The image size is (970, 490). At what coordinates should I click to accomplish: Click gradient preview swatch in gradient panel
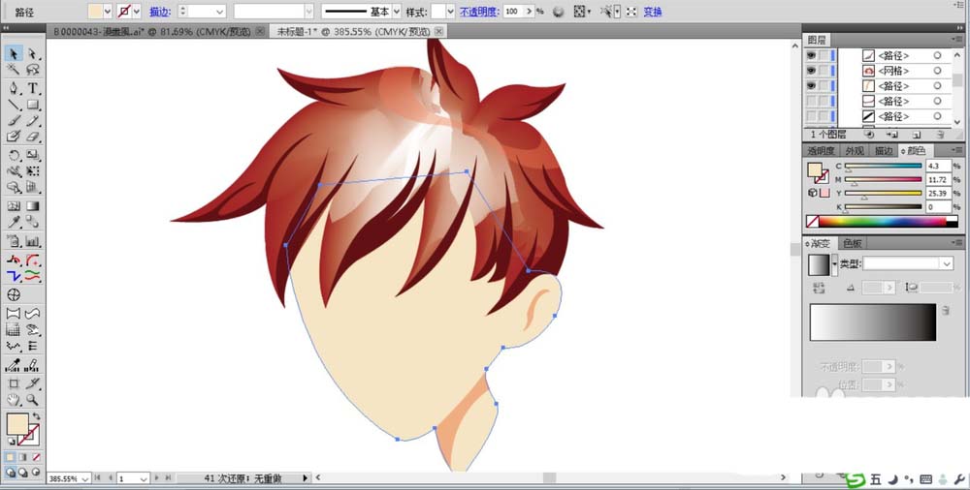coord(819,265)
